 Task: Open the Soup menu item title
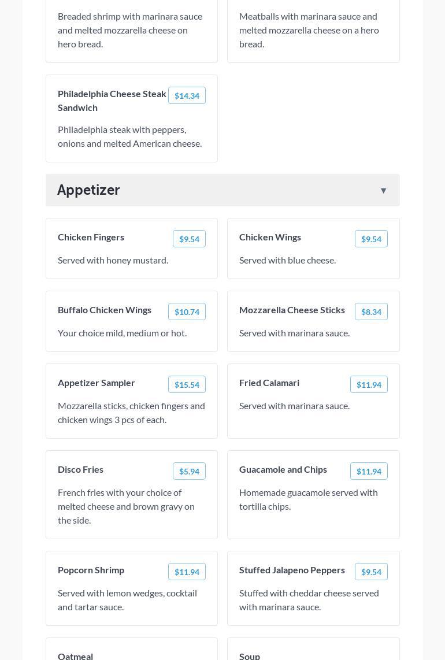(x=250, y=656)
